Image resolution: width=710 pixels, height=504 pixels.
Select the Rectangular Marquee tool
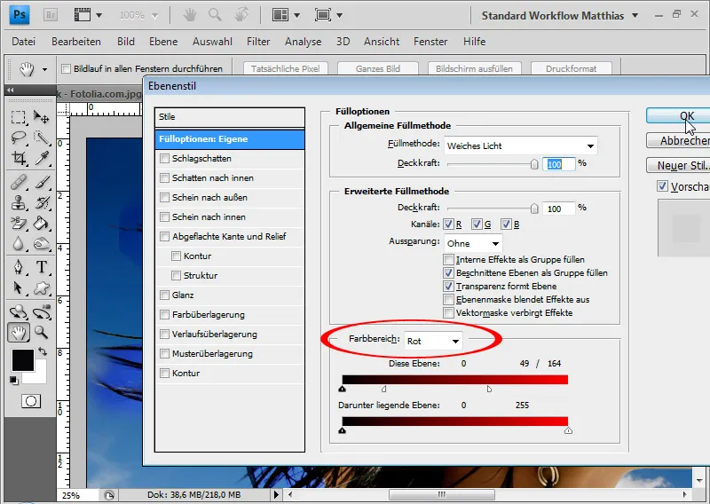[18, 117]
